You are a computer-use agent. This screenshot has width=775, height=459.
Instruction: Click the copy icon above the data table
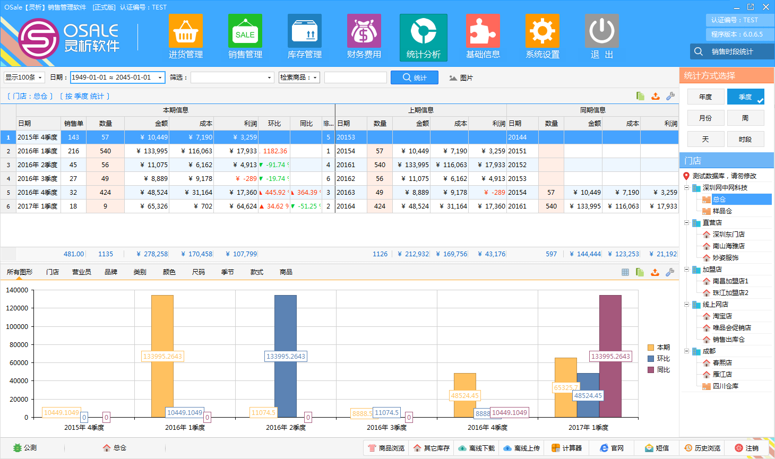pyautogui.click(x=641, y=96)
